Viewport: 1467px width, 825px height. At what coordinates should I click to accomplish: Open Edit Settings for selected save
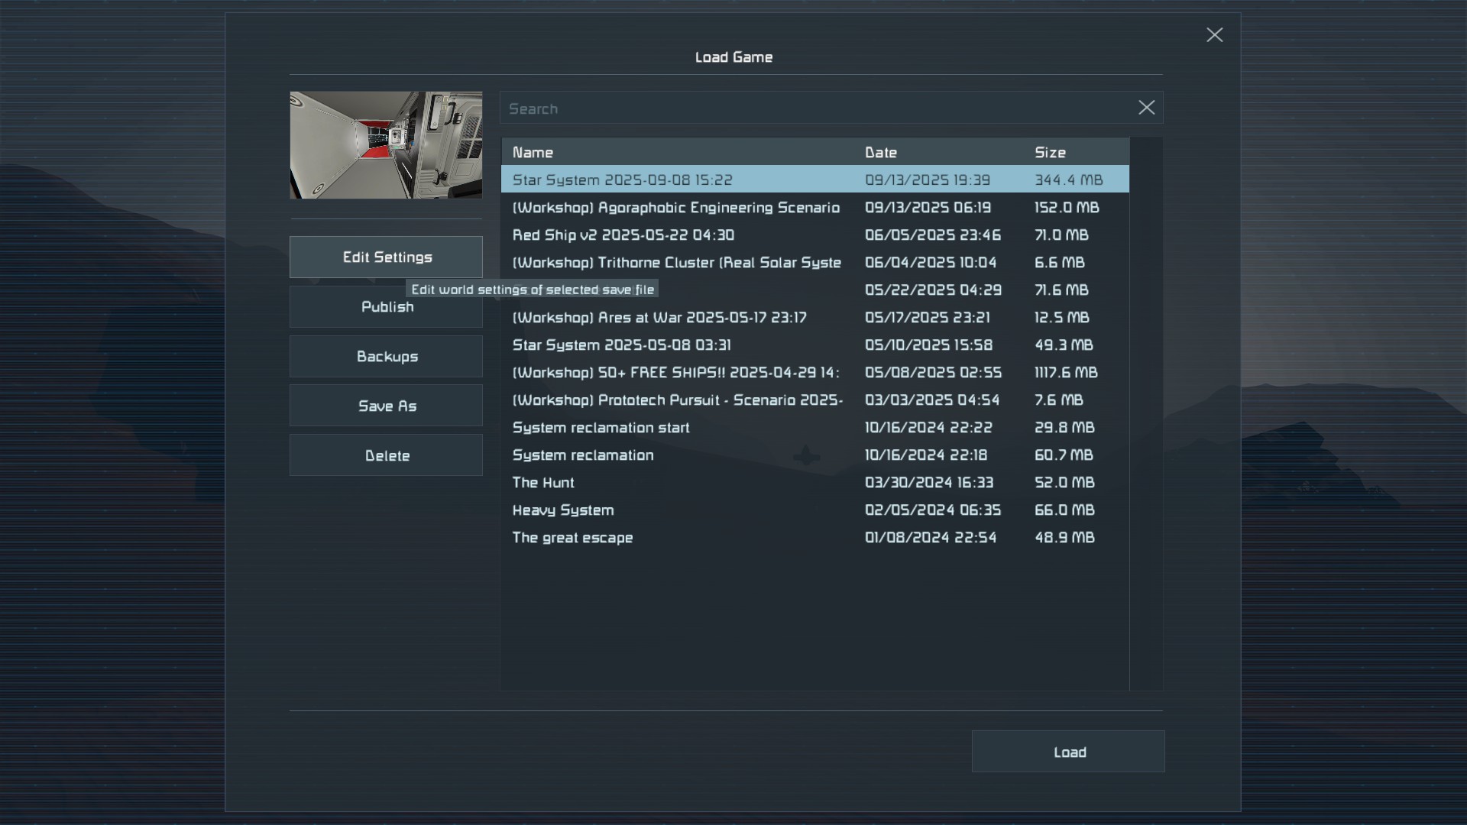[x=386, y=257]
